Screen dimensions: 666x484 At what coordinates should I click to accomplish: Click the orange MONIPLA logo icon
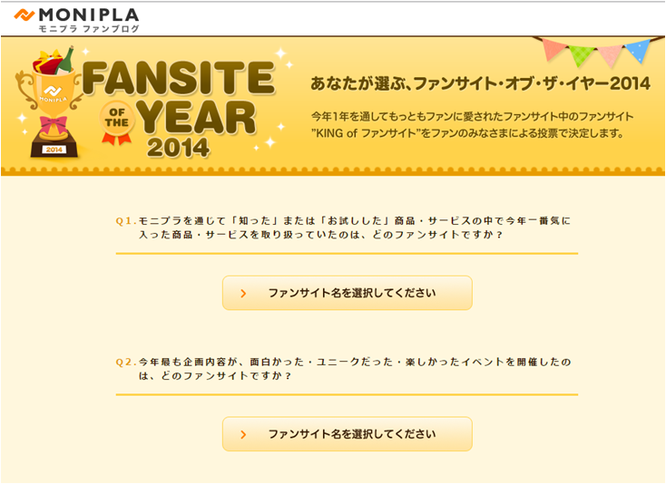tap(24, 15)
